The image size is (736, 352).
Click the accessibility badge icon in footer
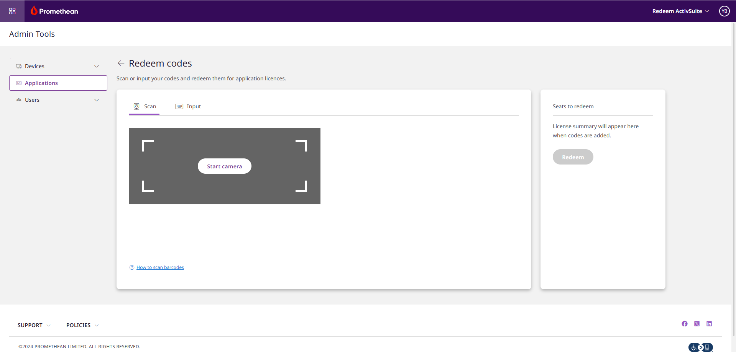point(701,347)
